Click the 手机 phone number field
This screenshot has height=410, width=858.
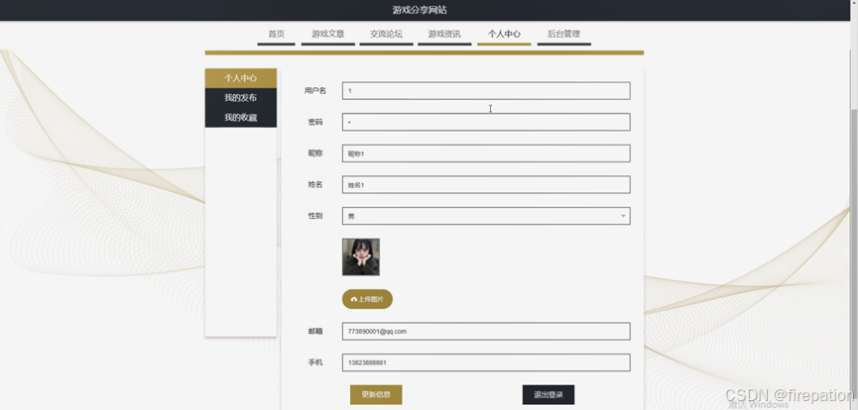point(486,362)
